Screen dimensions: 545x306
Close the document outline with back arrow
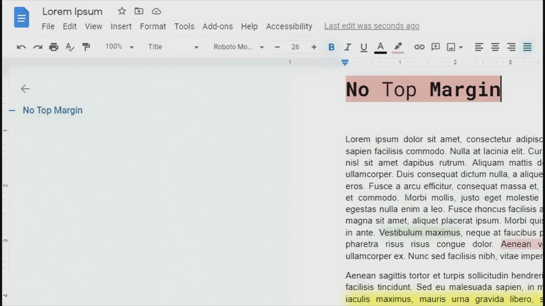25,89
